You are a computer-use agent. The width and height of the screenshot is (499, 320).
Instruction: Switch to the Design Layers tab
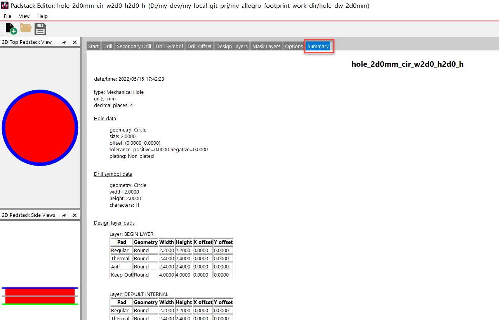point(232,46)
